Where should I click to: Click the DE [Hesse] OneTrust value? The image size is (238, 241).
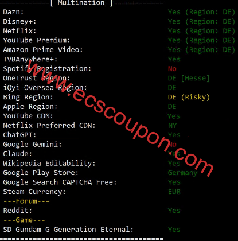(189, 78)
